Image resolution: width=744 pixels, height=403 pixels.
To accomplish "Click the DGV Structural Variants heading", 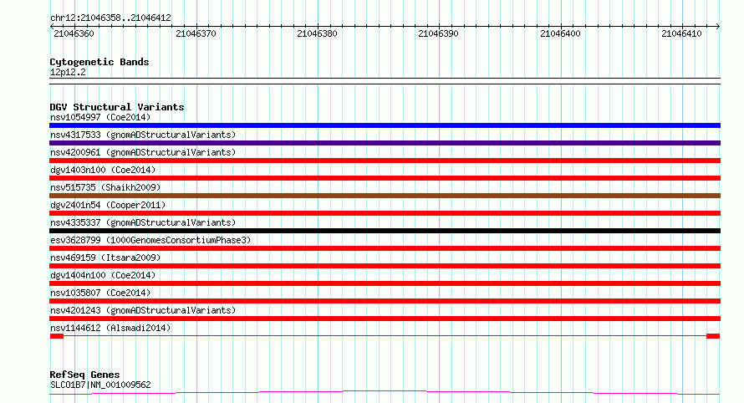I will (x=117, y=107).
